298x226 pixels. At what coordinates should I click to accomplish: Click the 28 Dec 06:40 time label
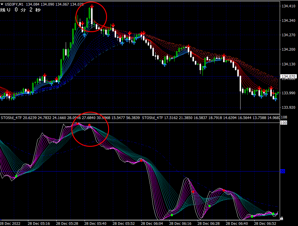(x=237, y=223)
